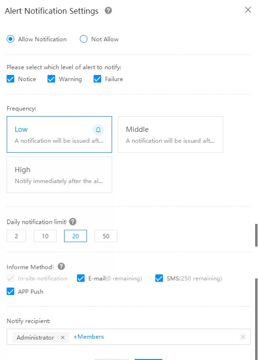Choose the High frequency card
Viewport: 258px width, 360px height.
coord(59,175)
